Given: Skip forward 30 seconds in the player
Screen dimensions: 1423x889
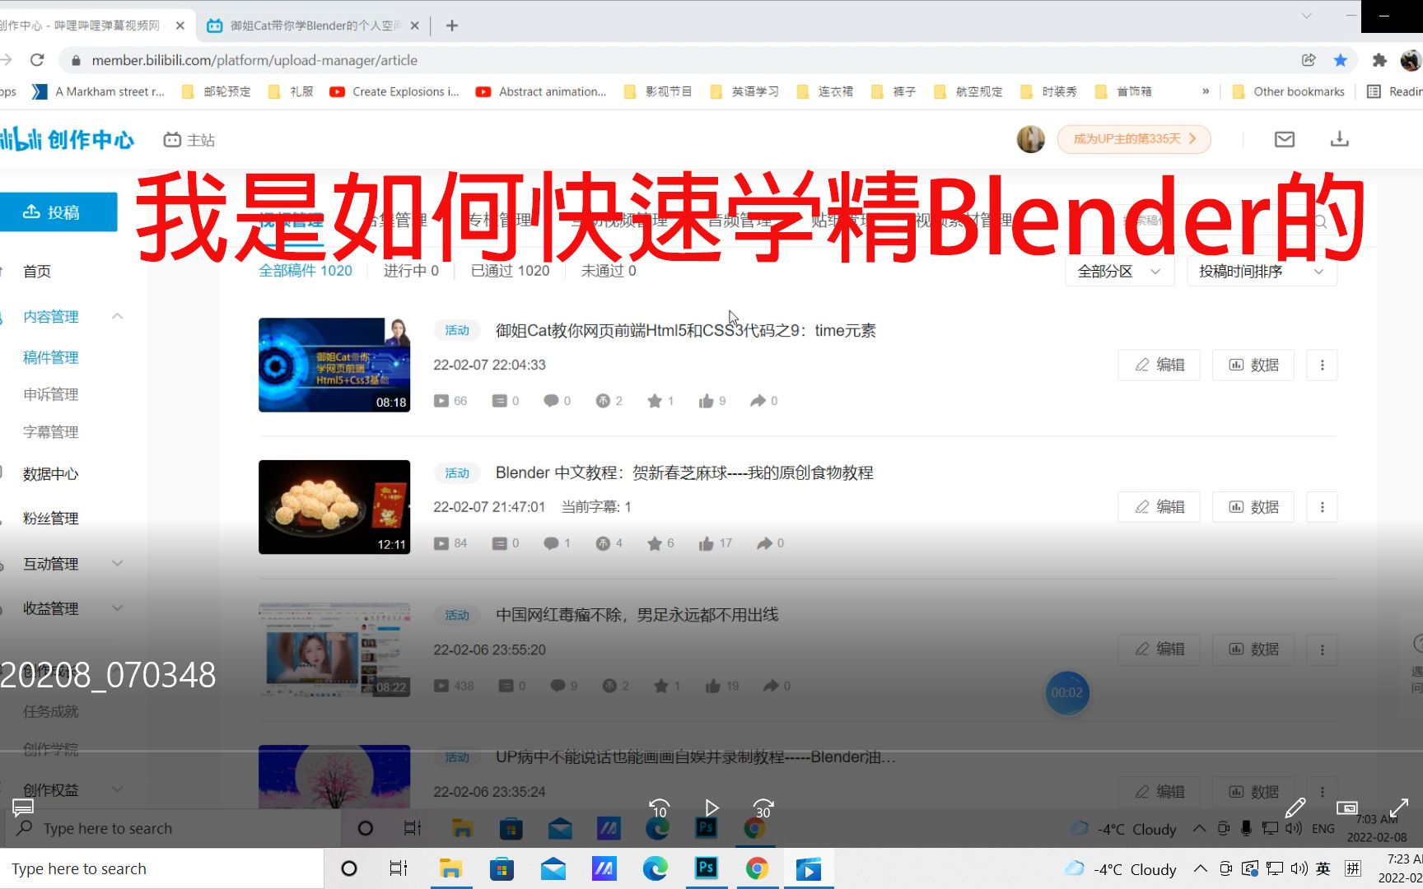Looking at the screenshot, I should (x=763, y=808).
